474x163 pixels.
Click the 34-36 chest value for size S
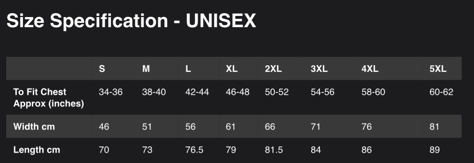[111, 92]
